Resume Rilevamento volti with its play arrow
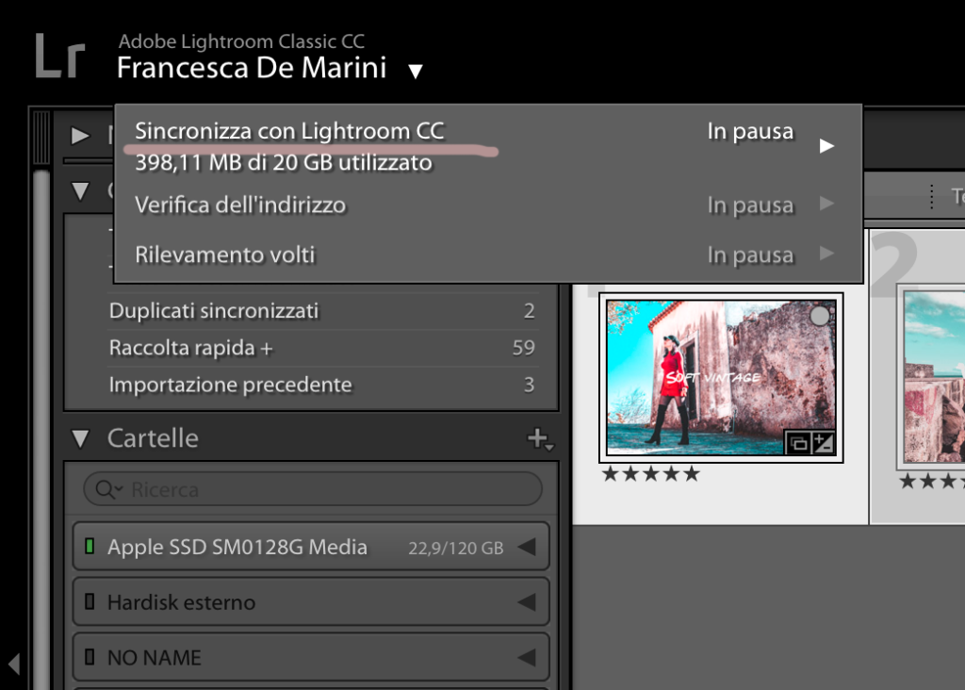The image size is (965, 690). [826, 254]
